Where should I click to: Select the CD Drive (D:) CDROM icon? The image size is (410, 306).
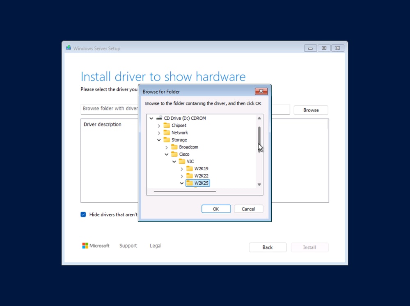click(159, 118)
